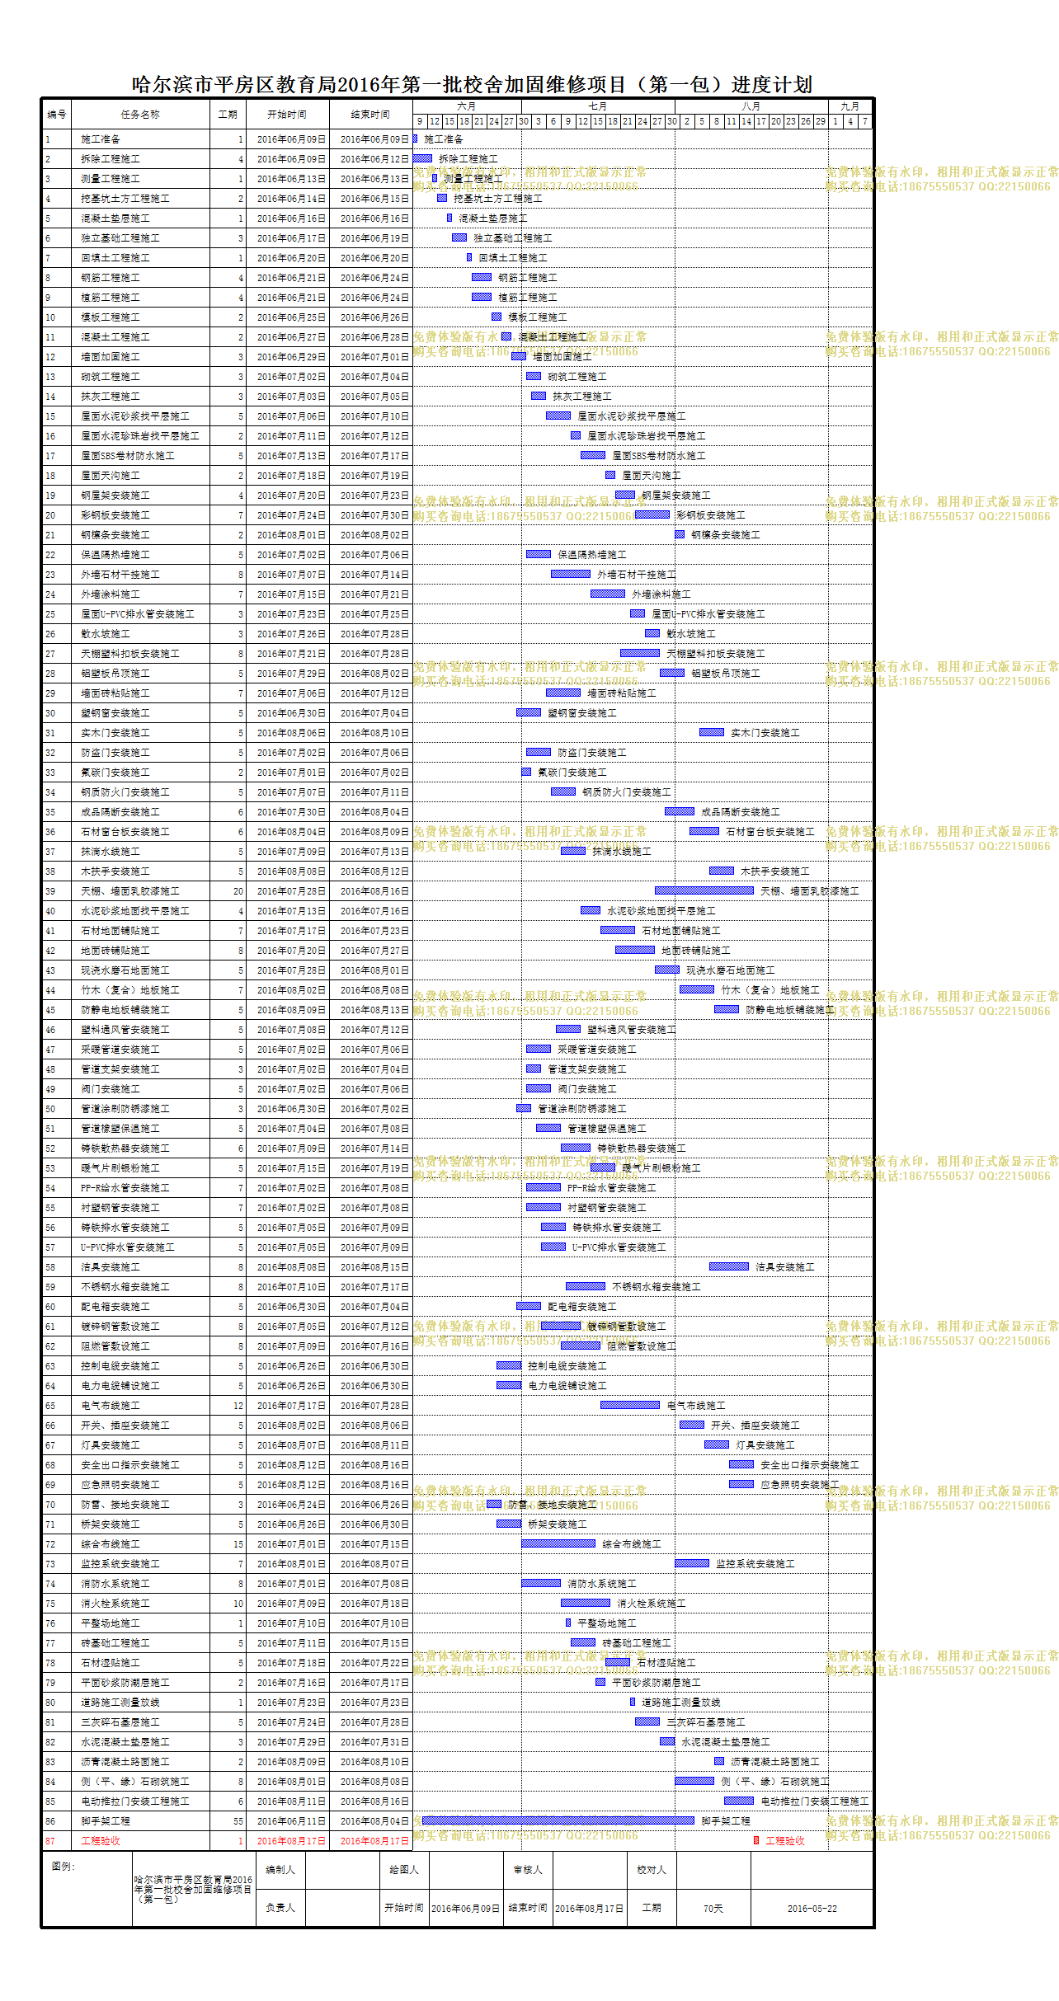
Task: Click the 图例: label in the footer
Action: [x=63, y=1867]
